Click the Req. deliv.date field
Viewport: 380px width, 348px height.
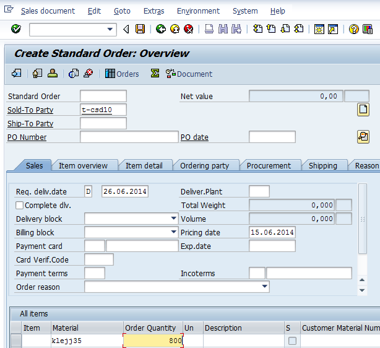(125, 191)
